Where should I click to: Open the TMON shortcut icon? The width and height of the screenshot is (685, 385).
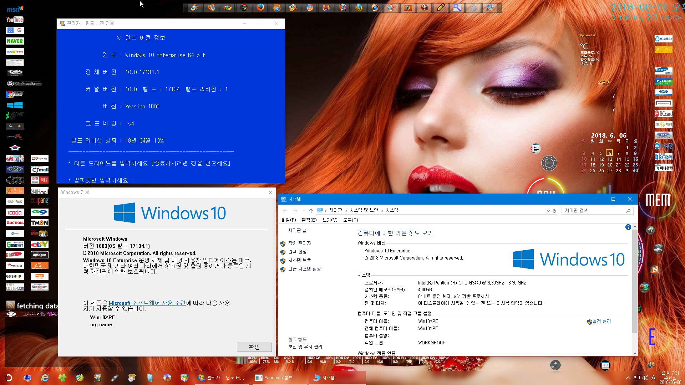[x=40, y=223]
